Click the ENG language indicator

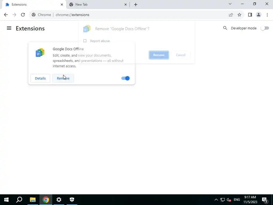pyautogui.click(x=237, y=200)
